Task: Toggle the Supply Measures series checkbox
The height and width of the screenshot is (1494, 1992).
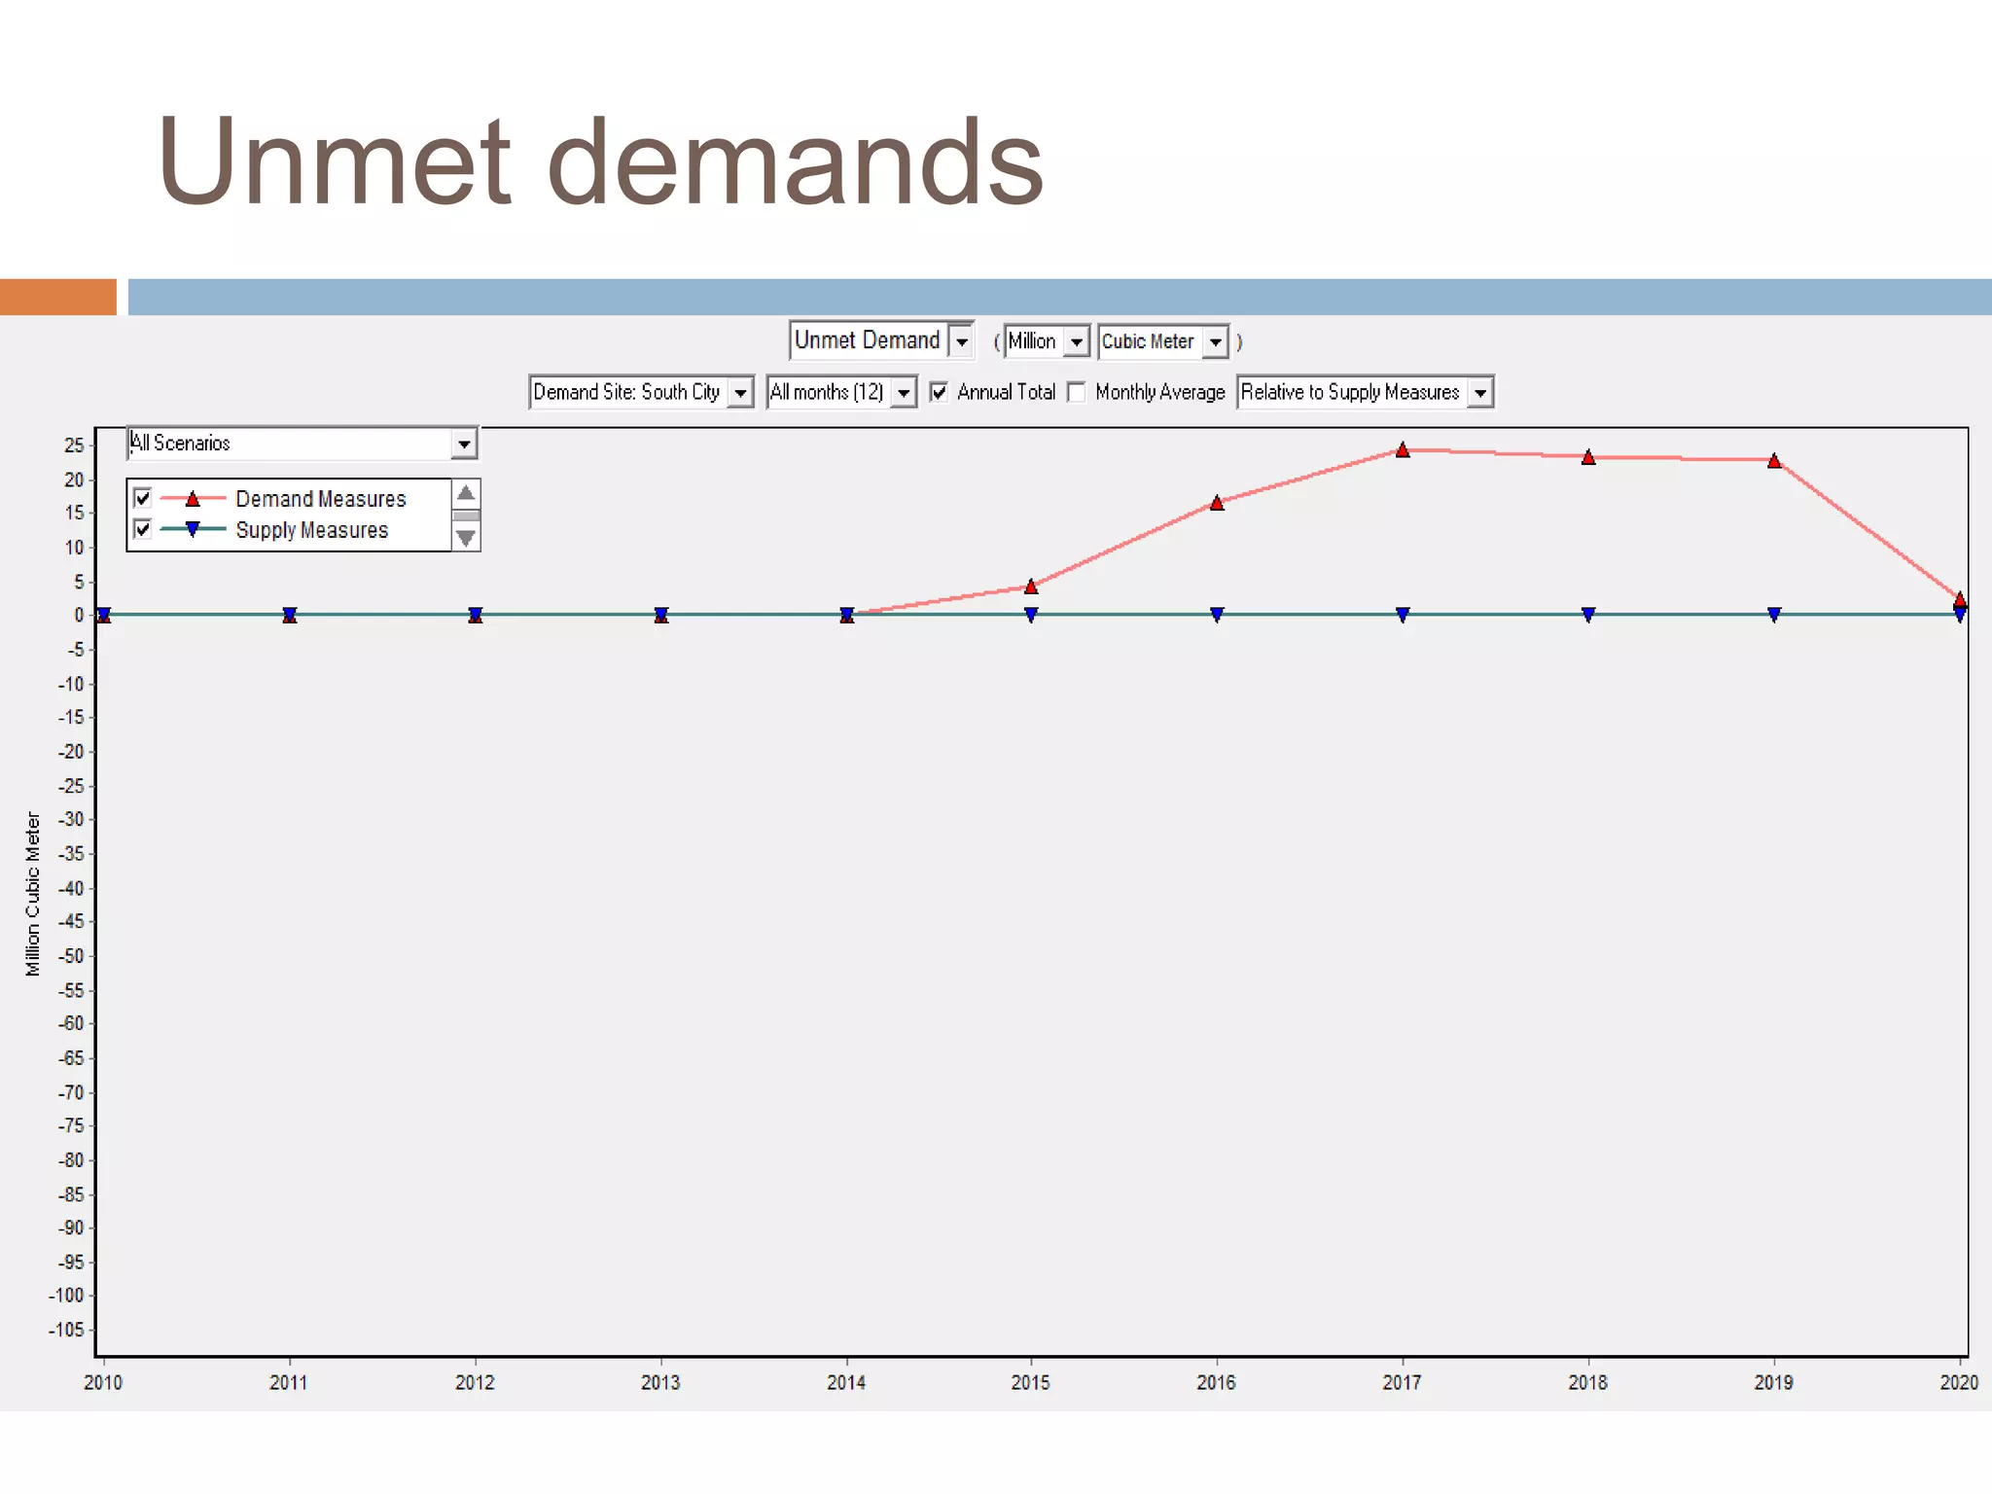Action: tap(143, 529)
